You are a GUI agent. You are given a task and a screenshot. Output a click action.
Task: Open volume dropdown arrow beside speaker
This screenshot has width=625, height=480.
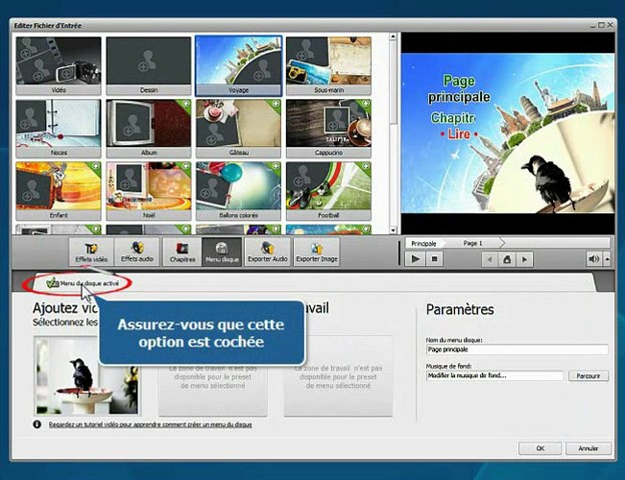607,259
